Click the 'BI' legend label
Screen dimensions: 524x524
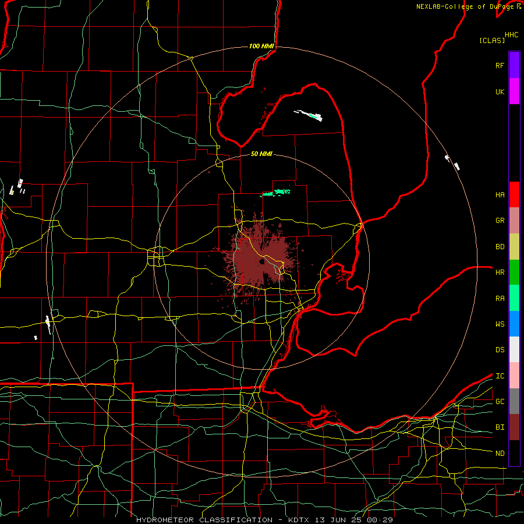(x=500, y=427)
